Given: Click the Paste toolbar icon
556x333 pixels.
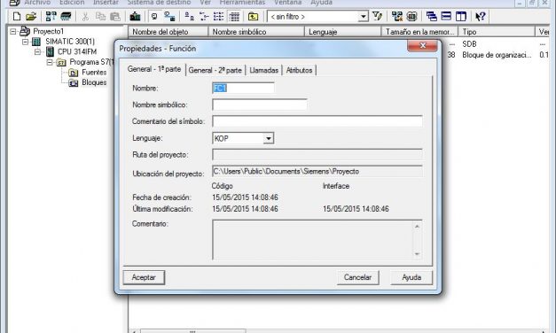Looking at the screenshot, I should pyautogui.click(x=115, y=16).
